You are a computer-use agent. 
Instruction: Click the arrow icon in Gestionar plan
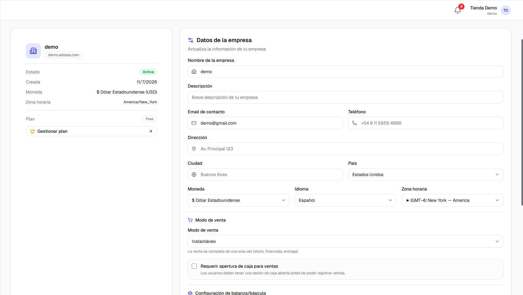coord(151,131)
